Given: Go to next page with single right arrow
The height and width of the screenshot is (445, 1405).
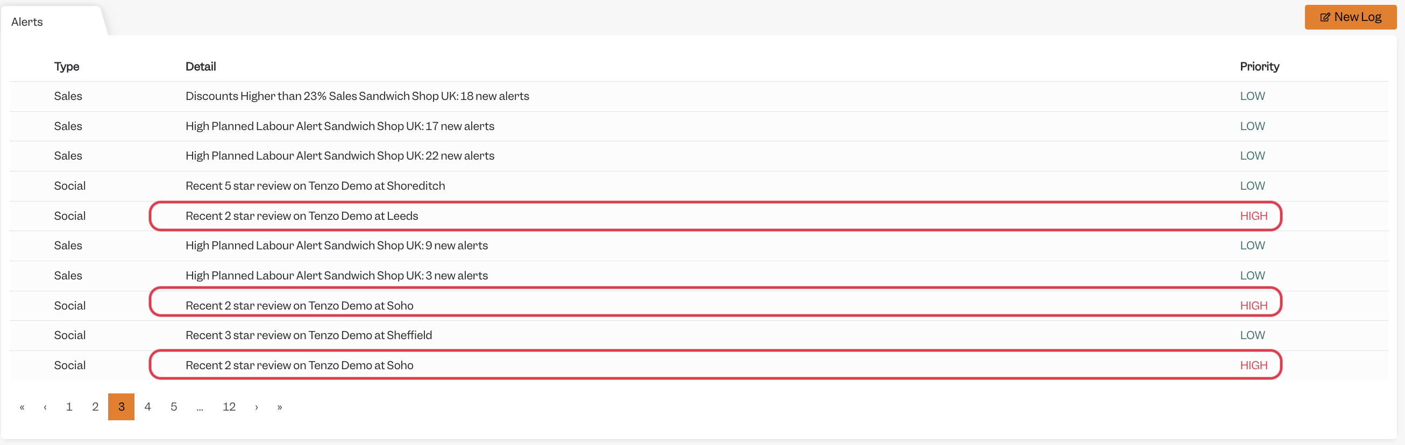Looking at the screenshot, I should pyautogui.click(x=257, y=407).
